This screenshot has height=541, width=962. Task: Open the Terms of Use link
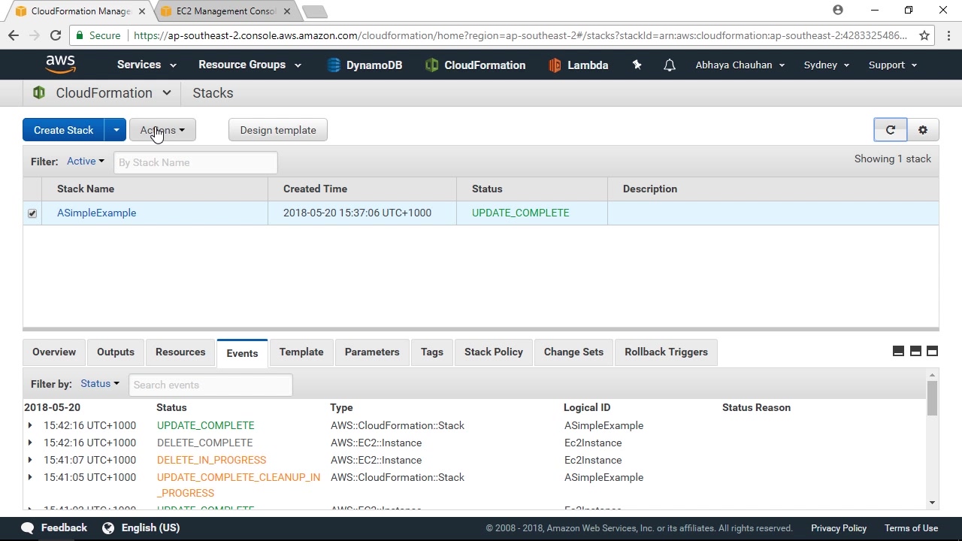tap(911, 527)
